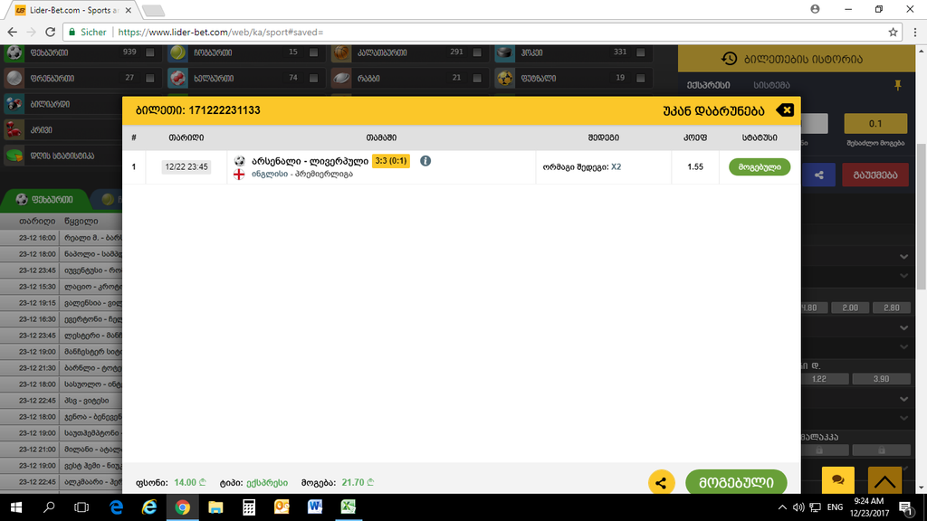The width and height of the screenshot is (927, 521).
Task: Tick the futsal checkbox next to 19
Action: pos(641,78)
